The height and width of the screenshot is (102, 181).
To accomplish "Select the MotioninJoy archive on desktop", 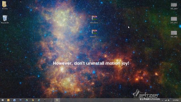I will (x=94, y=20).
